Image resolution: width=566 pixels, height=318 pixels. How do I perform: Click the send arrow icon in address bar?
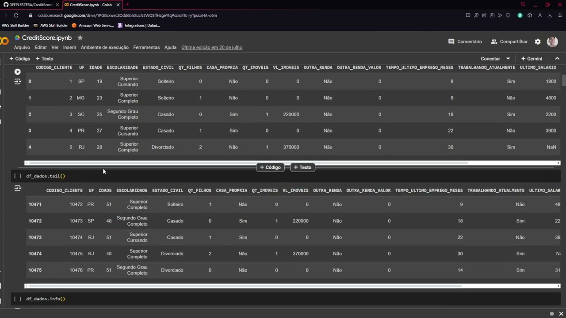tap(500, 15)
